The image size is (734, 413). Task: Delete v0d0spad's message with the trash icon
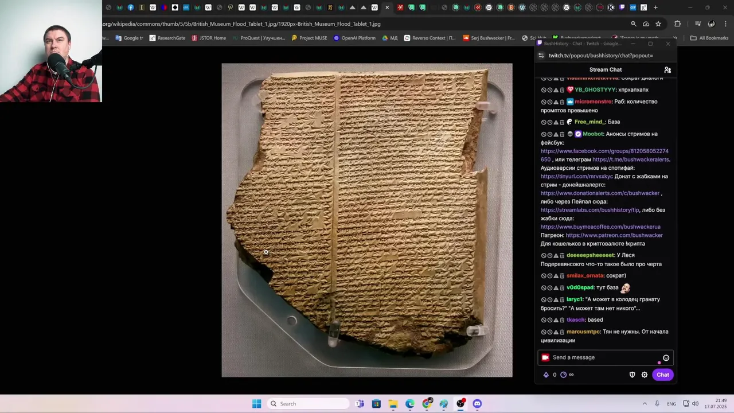[562, 288]
